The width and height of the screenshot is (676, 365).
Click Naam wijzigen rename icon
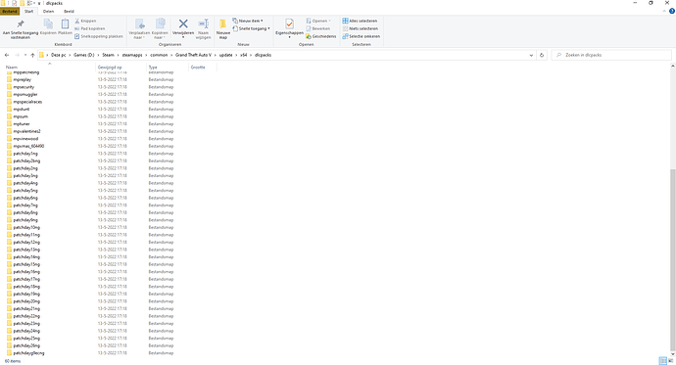point(203,23)
